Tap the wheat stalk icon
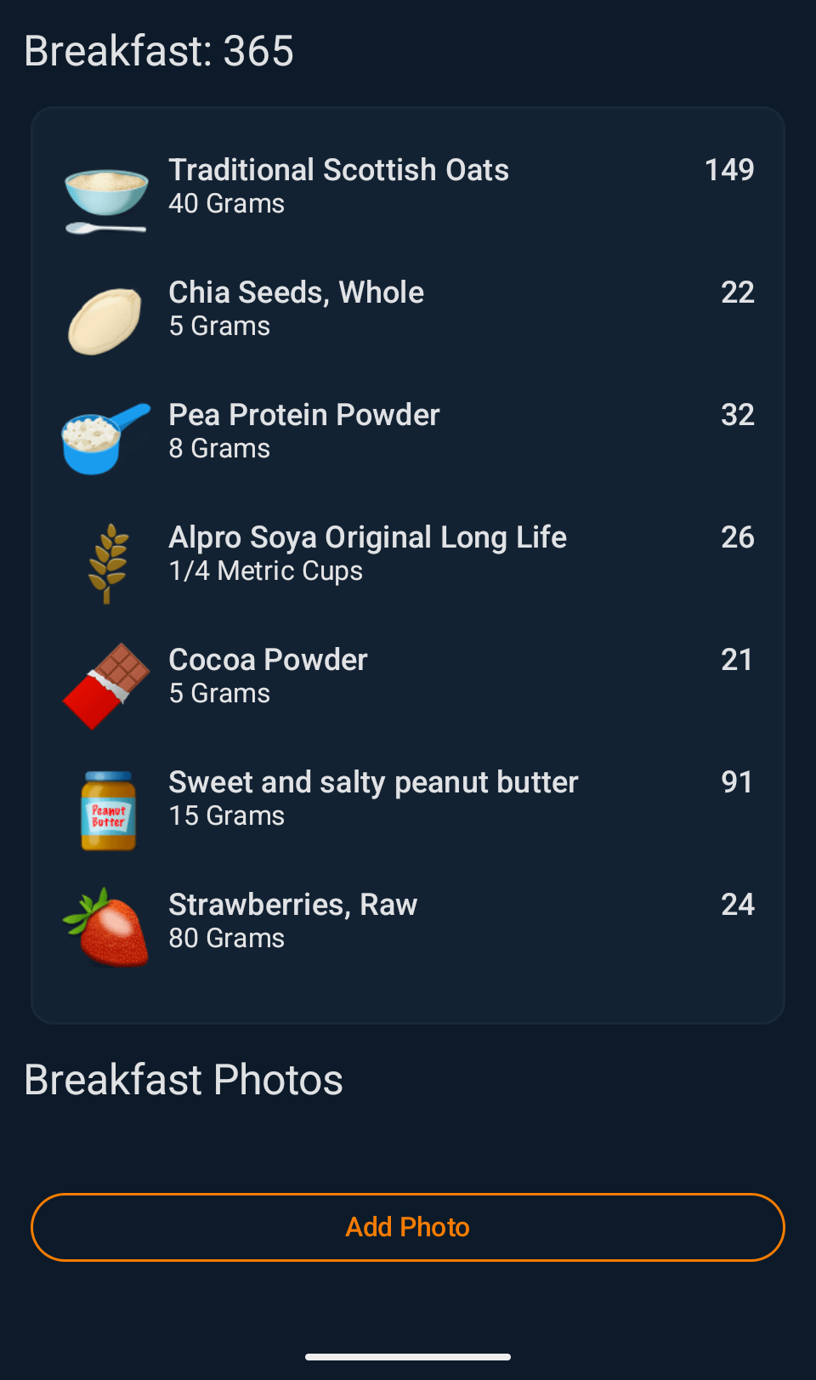 click(x=108, y=562)
